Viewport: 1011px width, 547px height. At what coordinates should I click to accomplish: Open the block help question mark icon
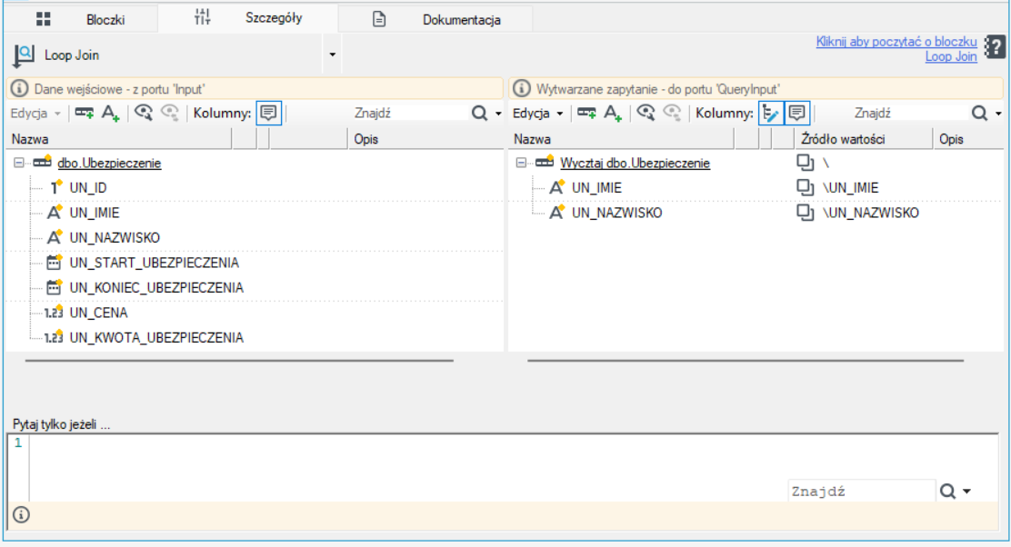click(x=995, y=47)
